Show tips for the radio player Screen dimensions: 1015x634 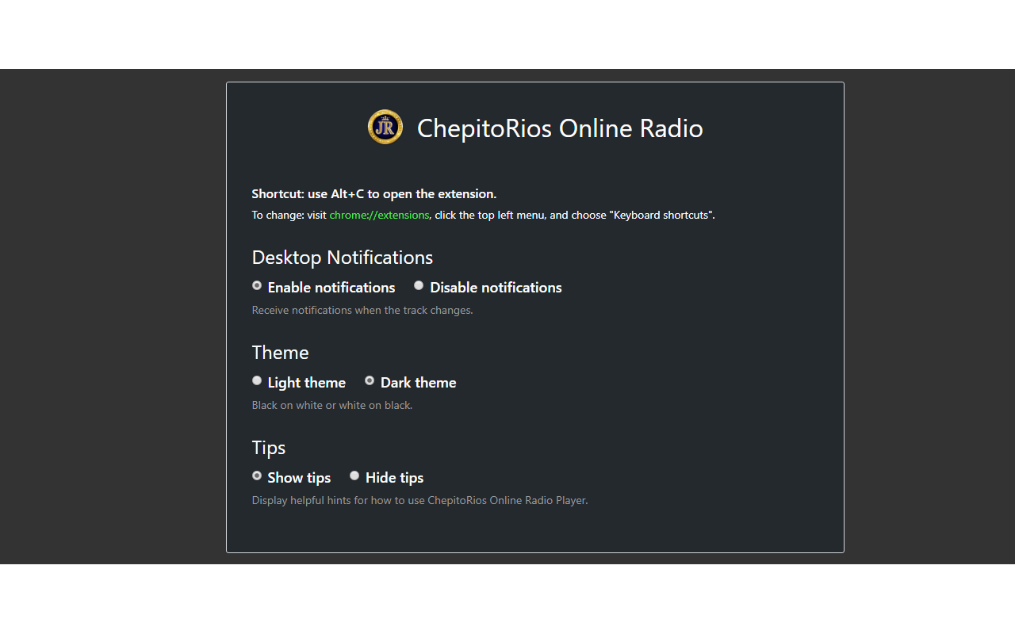[x=257, y=475]
